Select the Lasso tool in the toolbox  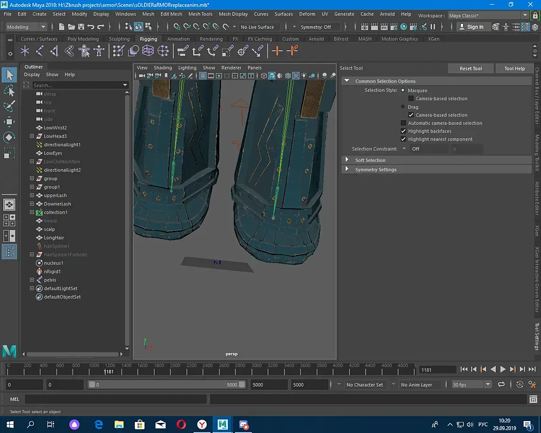point(9,91)
